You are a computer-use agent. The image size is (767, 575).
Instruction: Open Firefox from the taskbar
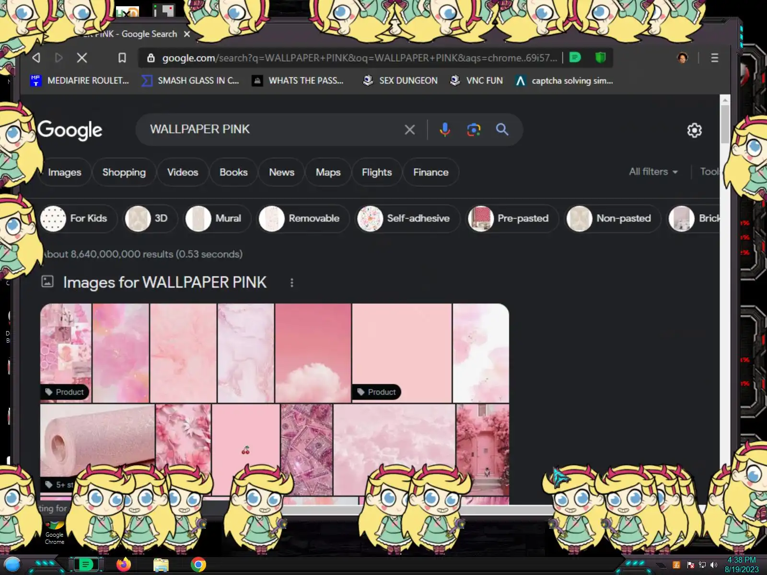pyautogui.click(x=124, y=564)
